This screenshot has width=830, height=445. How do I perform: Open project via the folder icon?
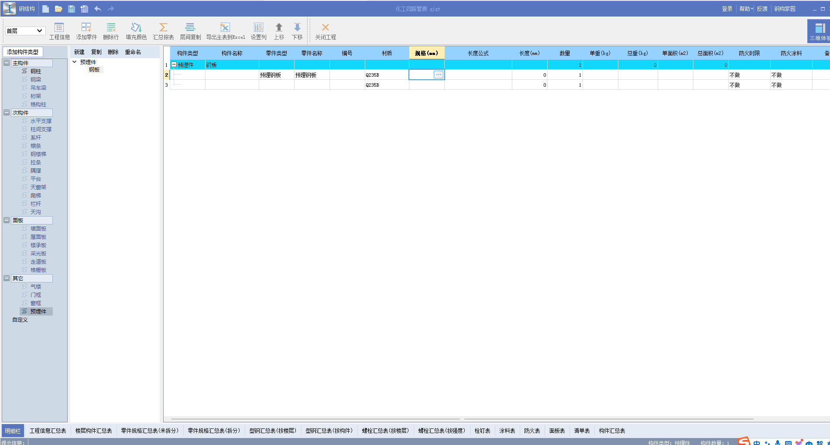58,9
